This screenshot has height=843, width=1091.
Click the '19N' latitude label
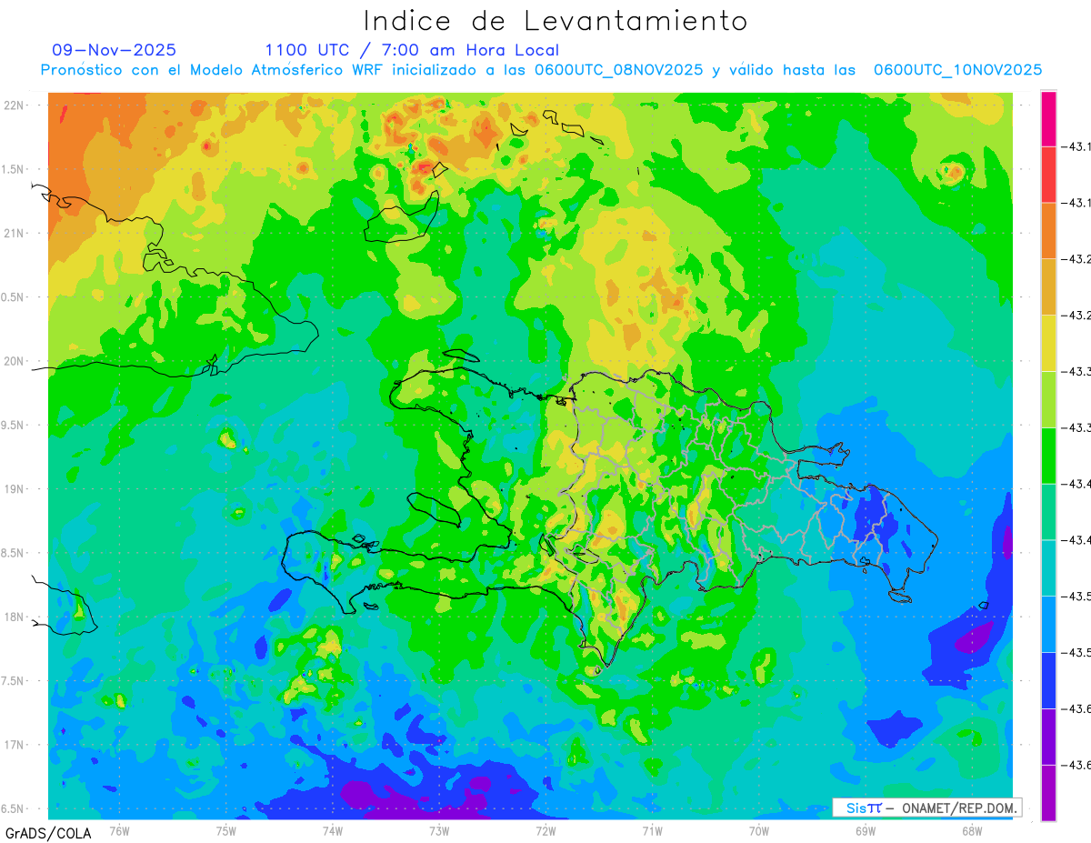[x=14, y=488]
